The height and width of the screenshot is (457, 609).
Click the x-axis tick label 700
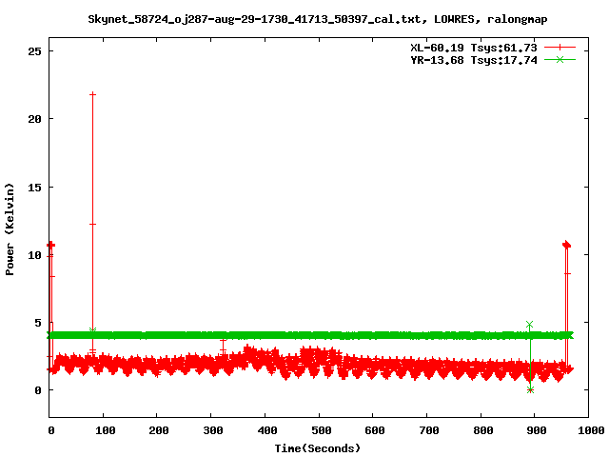(429, 430)
